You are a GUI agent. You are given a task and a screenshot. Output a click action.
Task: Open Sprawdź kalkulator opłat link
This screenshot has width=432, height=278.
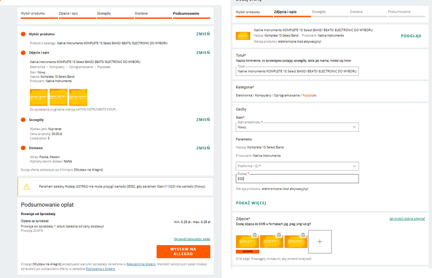(192, 239)
